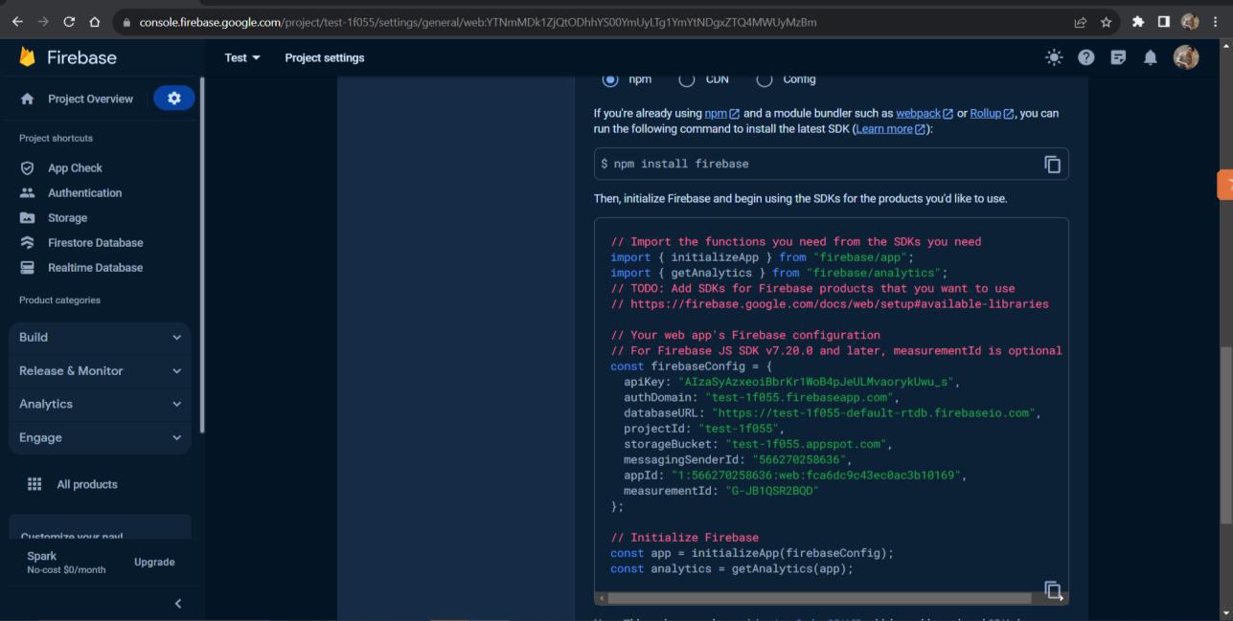Open the Help question mark icon

(1085, 57)
